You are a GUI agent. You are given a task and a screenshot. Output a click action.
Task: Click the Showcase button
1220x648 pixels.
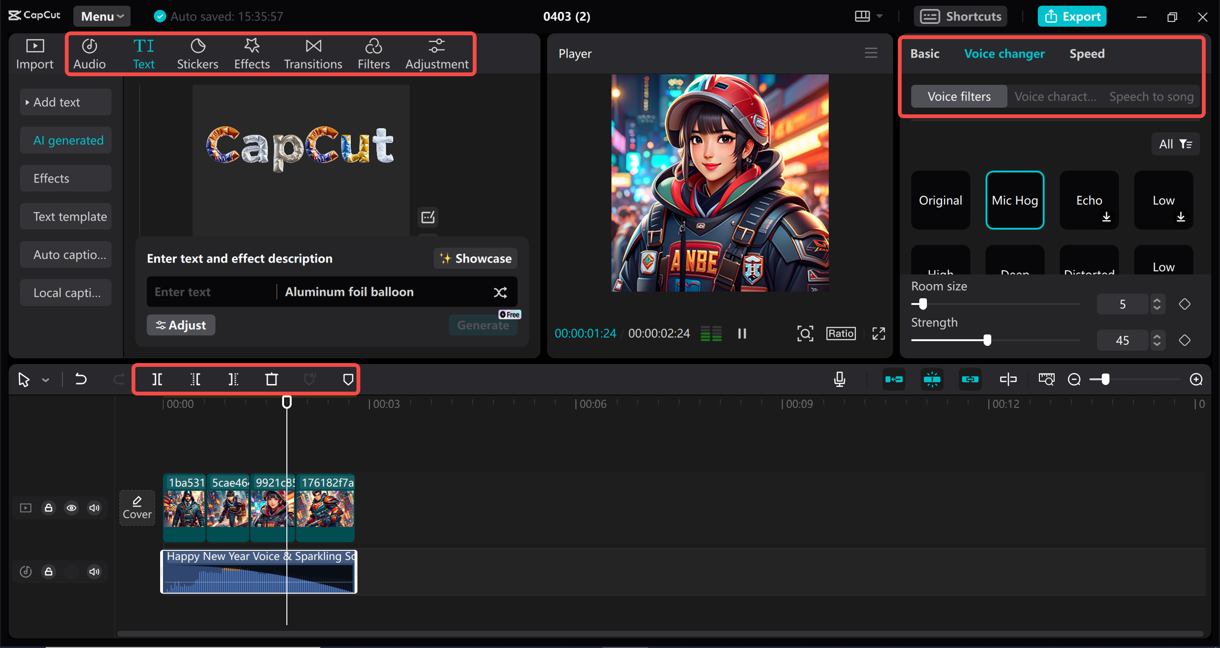click(475, 258)
